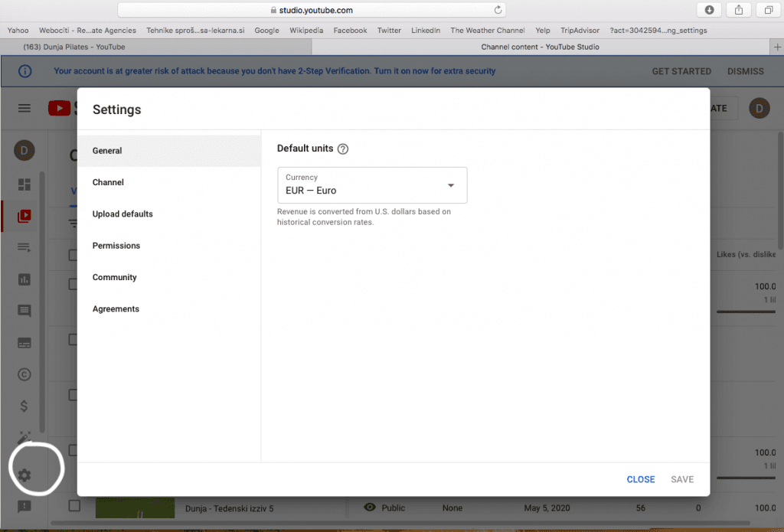Open the Dashboard icon in left sidebar
Image resolution: width=784 pixels, height=532 pixels.
tap(24, 184)
